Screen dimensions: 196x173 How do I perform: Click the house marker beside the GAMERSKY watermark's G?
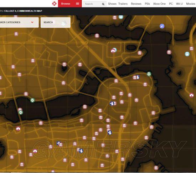click(x=35, y=151)
